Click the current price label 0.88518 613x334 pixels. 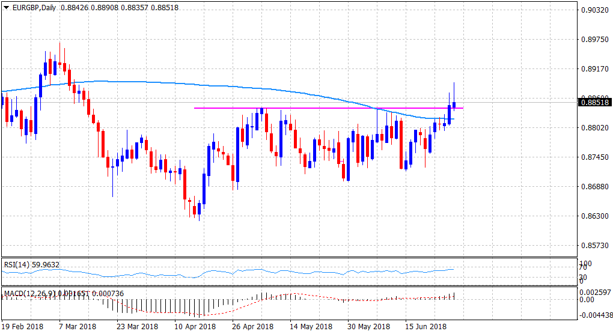tap(594, 103)
